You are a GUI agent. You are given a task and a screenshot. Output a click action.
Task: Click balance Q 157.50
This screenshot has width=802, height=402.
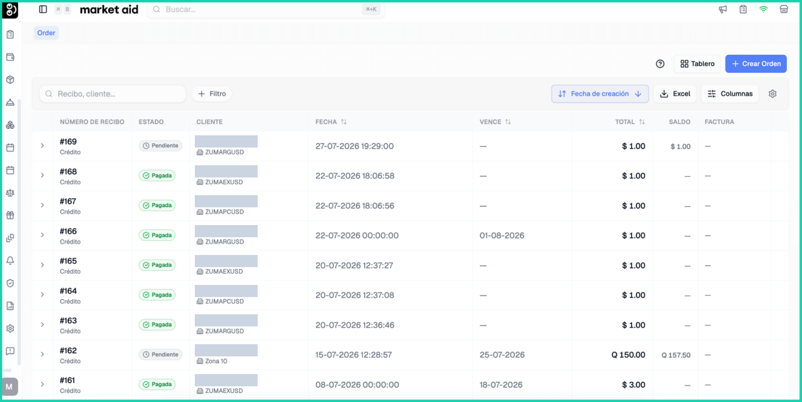(x=676, y=355)
